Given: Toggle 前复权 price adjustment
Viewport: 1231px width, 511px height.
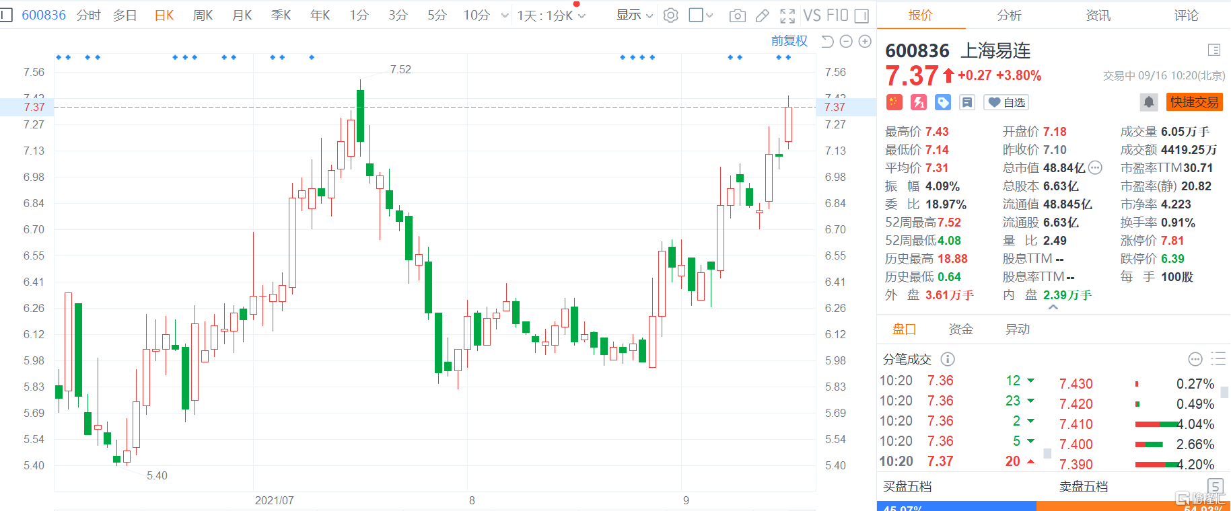Looking at the screenshot, I should 789,41.
